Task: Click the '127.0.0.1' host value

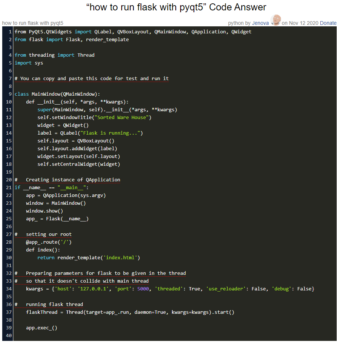Action: [93, 289]
